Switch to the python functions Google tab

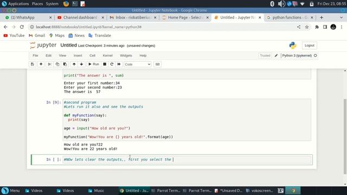290,17
